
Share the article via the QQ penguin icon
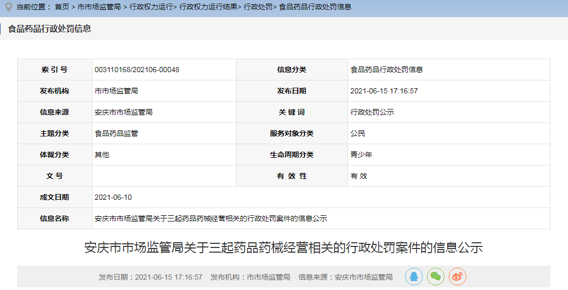click(414, 277)
